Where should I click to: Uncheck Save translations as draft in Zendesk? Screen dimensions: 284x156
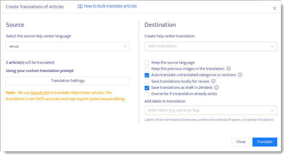pyautogui.click(x=147, y=88)
